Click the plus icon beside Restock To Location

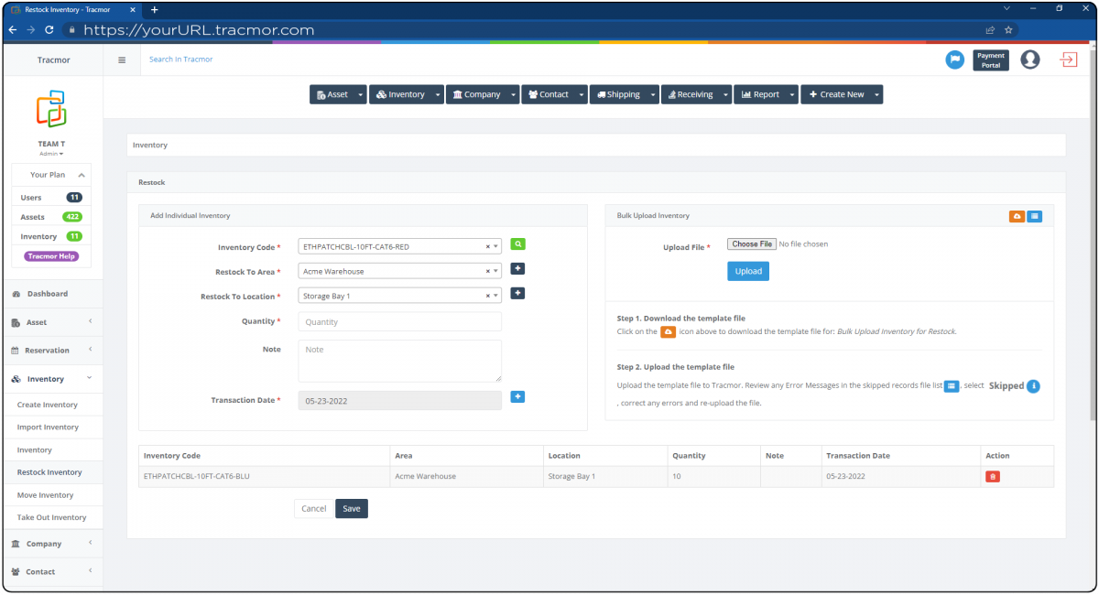click(x=517, y=295)
